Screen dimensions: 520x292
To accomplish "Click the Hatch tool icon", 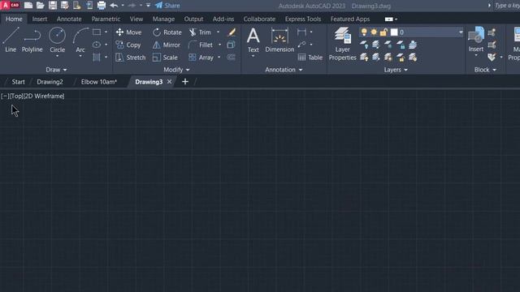I will pyautogui.click(x=97, y=58).
